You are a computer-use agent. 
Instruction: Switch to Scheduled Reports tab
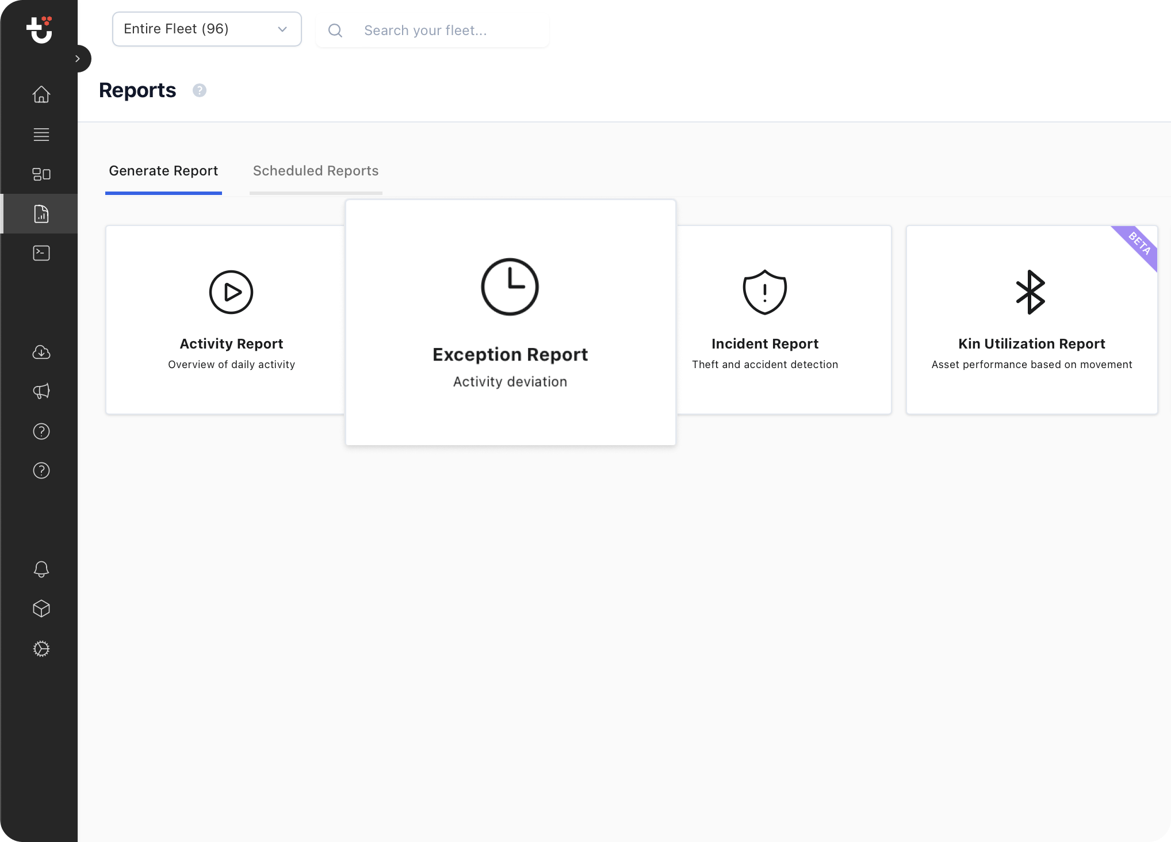coord(315,171)
